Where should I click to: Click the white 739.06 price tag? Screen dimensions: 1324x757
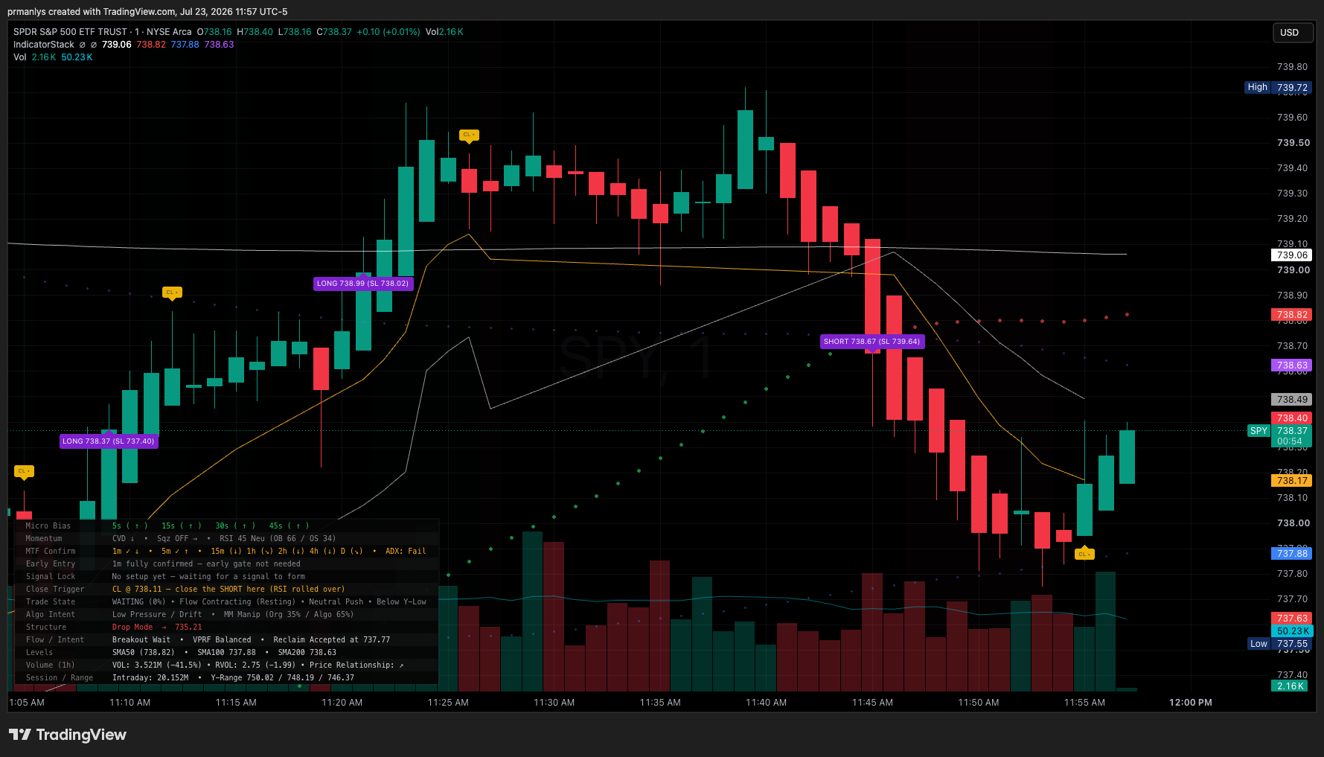[1292, 255]
